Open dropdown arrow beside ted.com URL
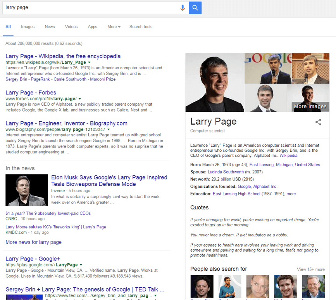Image resolution: width=336 pixels, height=300 pixels. pos(155,295)
